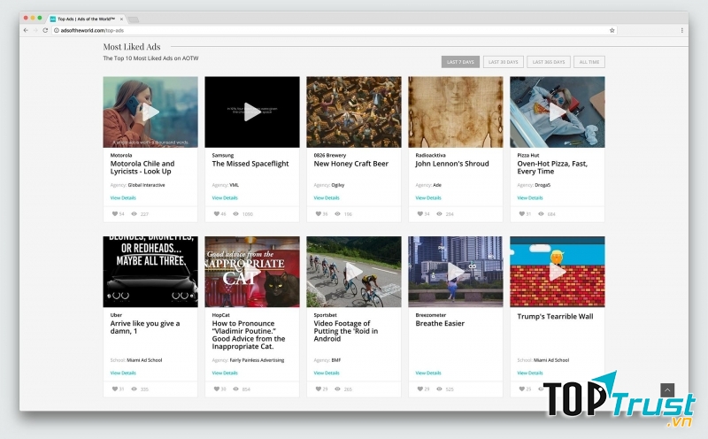708x439 pixels.
Task: Open the Uber ad thumbnail image
Action: [150, 272]
